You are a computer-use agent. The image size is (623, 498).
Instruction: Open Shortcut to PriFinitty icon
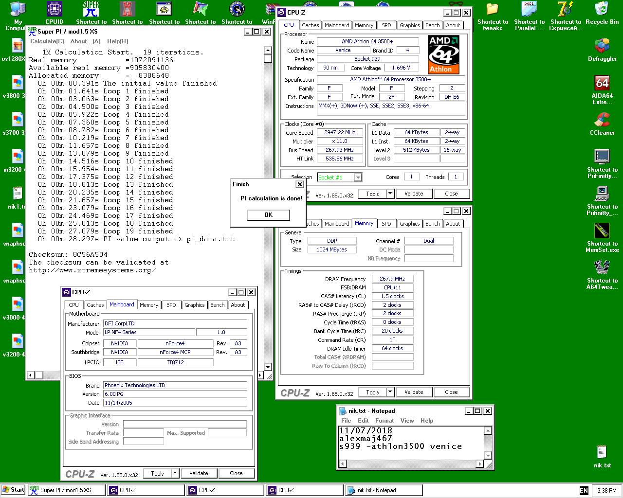(x=602, y=157)
